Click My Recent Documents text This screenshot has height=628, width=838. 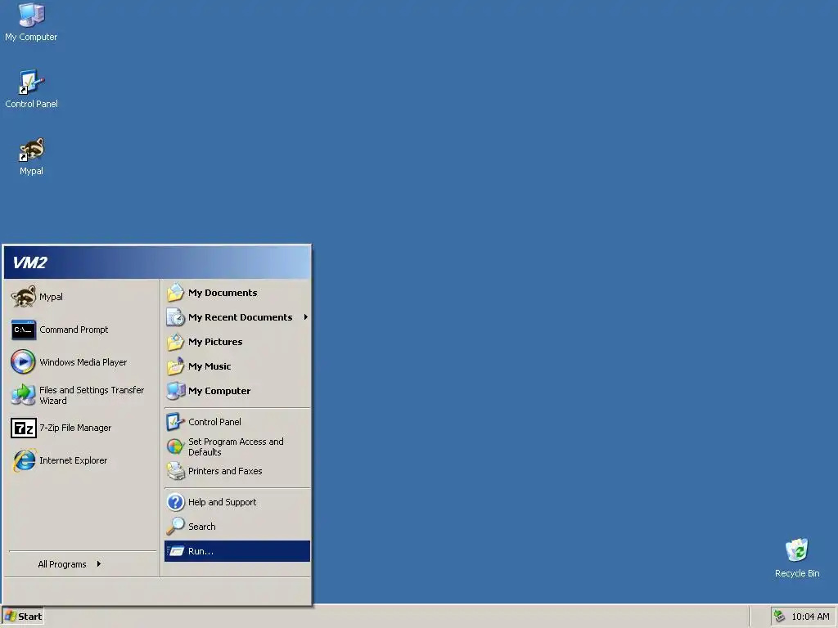240,317
